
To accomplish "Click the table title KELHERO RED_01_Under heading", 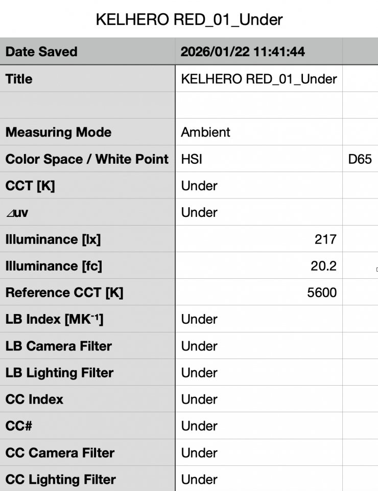I will pyautogui.click(x=189, y=19).
